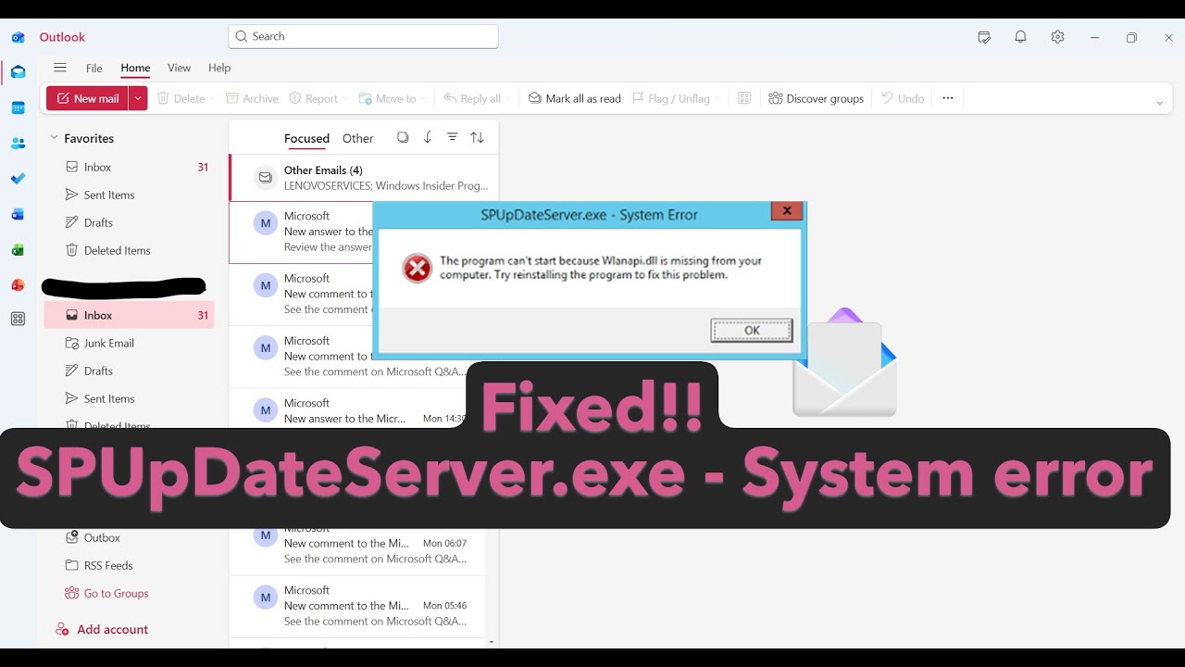This screenshot has width=1185, height=667.
Task: Open the Settings gear in Outlook
Action: coord(1057,37)
